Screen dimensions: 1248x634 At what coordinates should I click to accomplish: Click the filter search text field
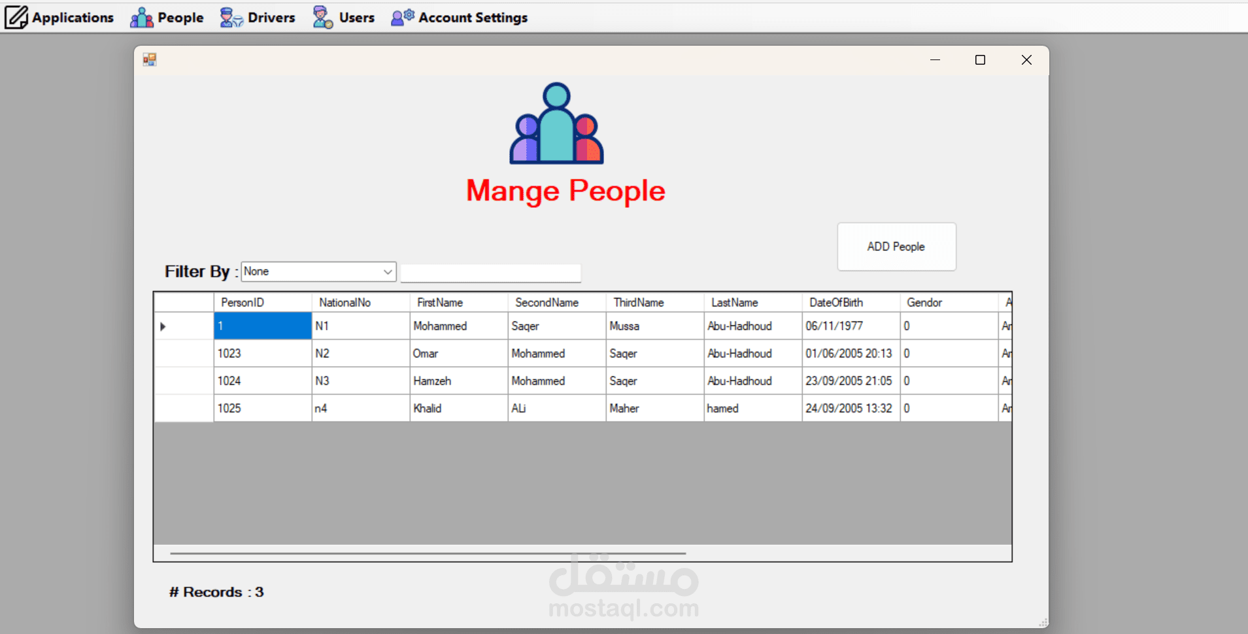(491, 273)
